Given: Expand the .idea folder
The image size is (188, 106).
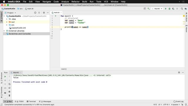Looking at the screenshot, I should [x=7, y=19].
